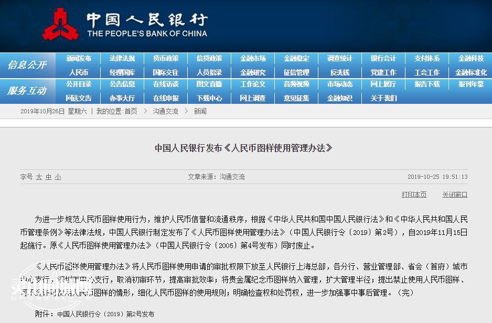Go to 信贷政策 section

click(x=209, y=58)
